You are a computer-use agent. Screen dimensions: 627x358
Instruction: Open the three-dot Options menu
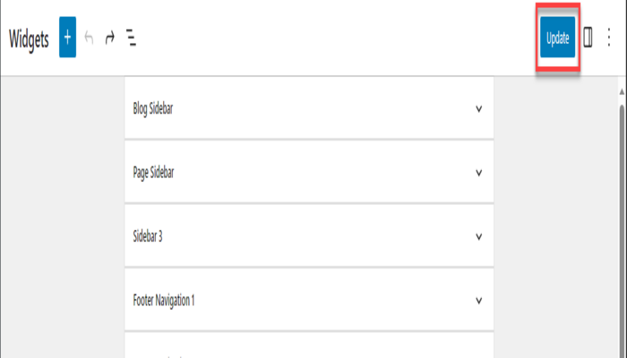610,38
